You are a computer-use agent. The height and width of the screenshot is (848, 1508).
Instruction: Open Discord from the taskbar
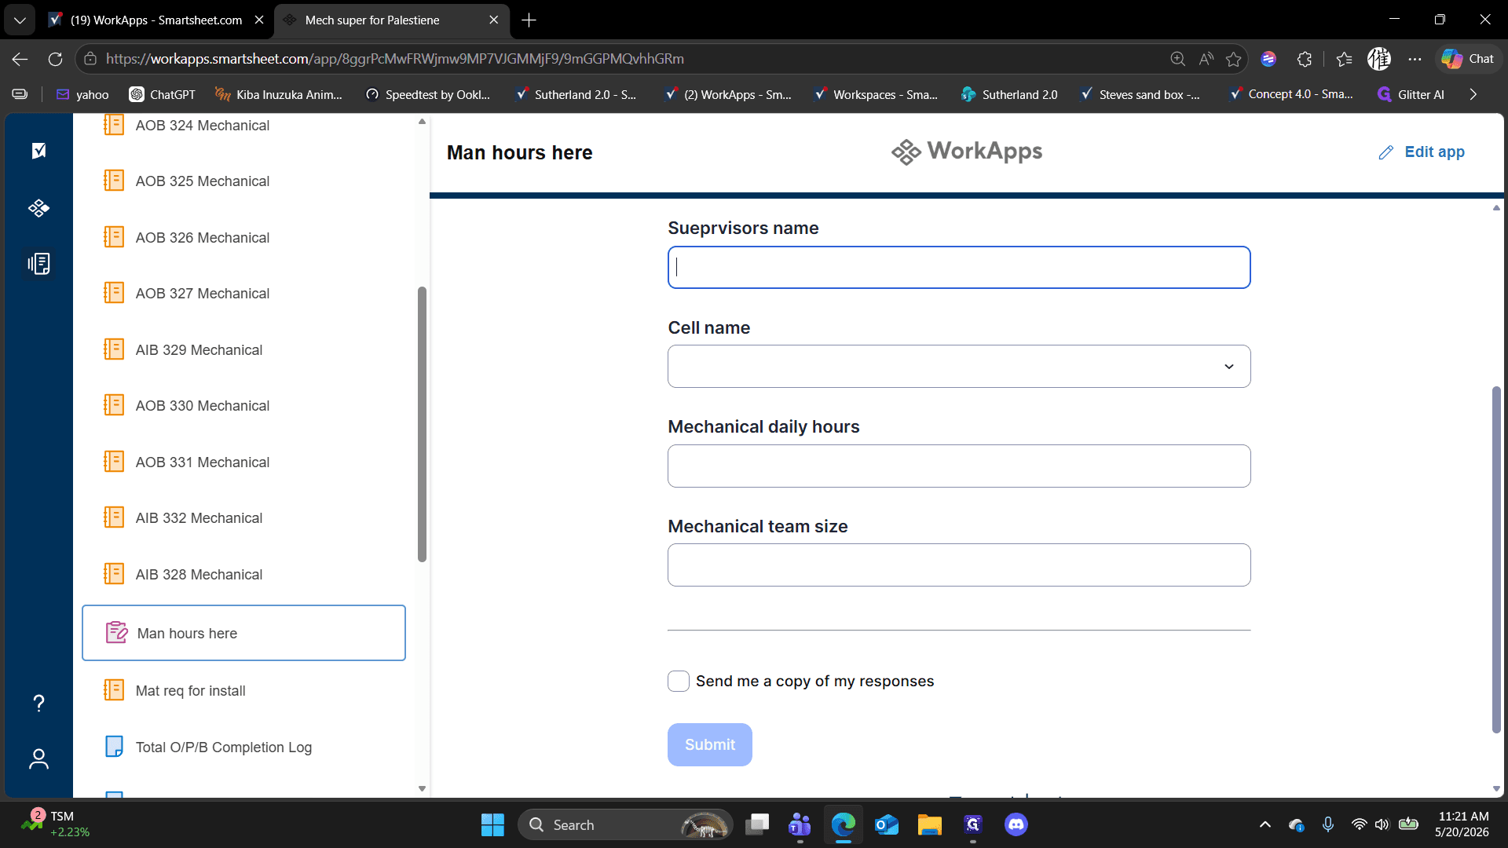click(x=1016, y=824)
